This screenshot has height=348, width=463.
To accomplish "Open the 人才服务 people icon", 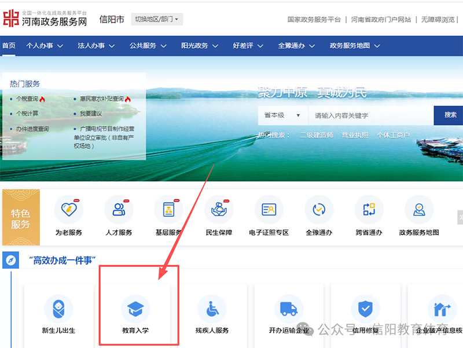I will pyautogui.click(x=119, y=210).
